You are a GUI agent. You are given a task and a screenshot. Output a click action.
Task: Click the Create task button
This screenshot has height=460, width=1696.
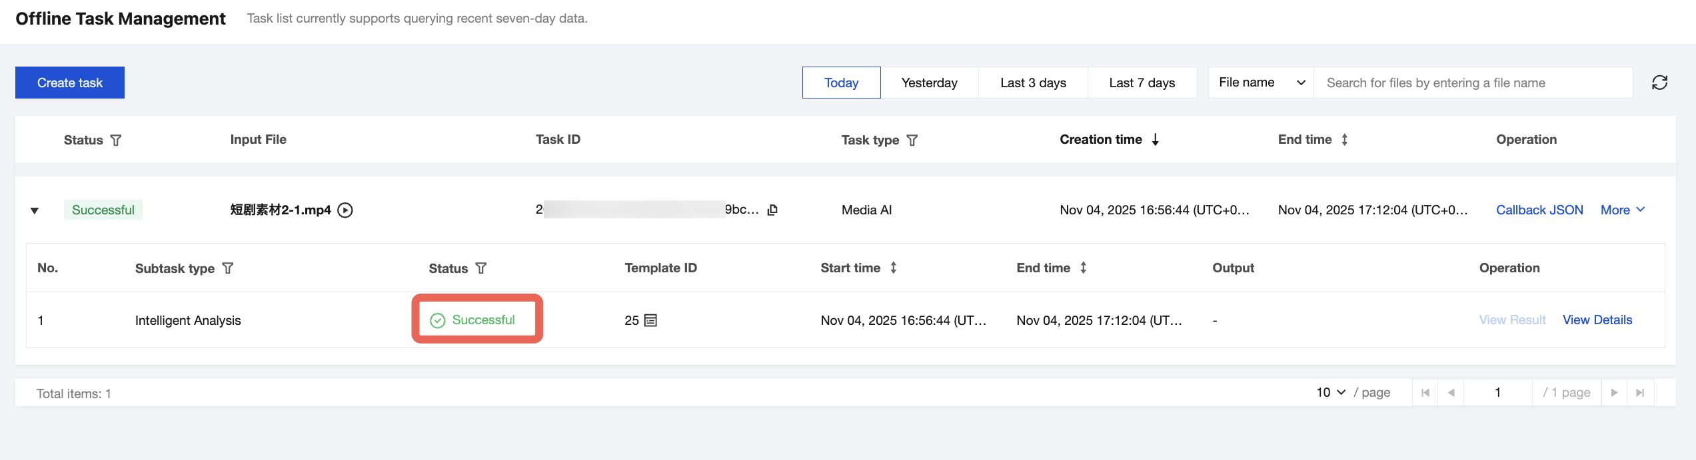tap(70, 83)
